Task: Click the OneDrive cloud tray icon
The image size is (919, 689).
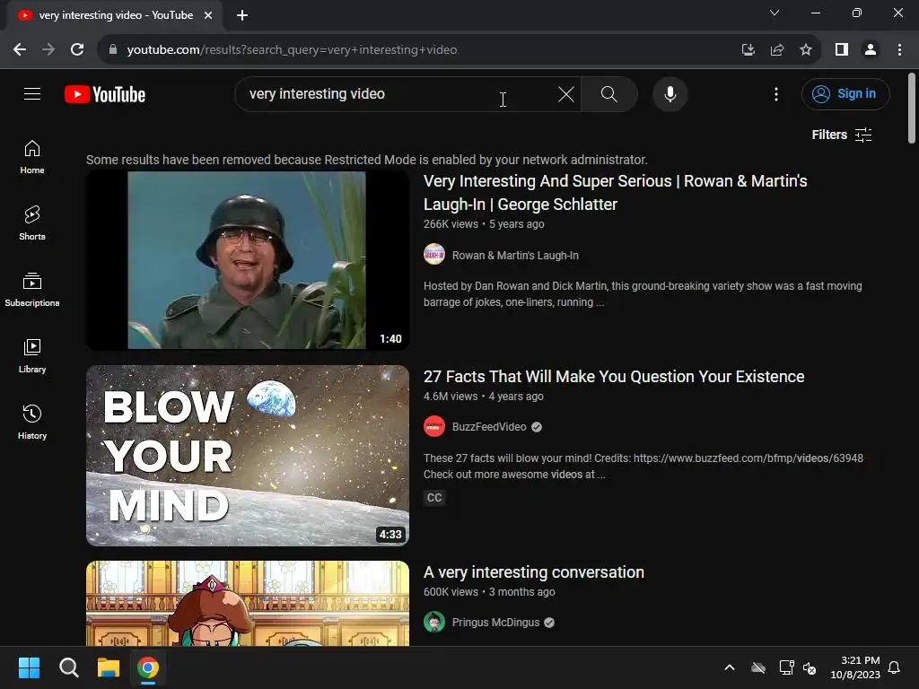Action: [x=758, y=667]
